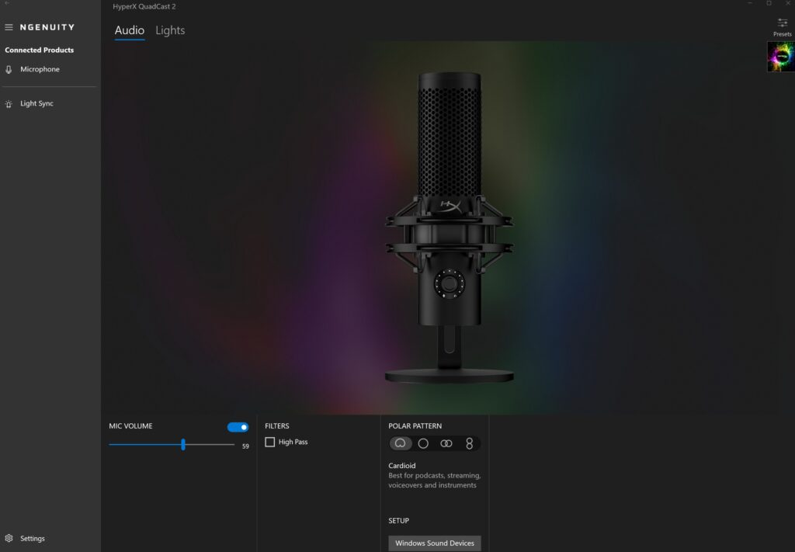Close the NGENUITY window

tap(787, 4)
